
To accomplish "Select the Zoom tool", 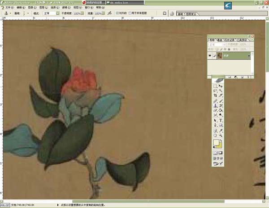I will point(221,135).
